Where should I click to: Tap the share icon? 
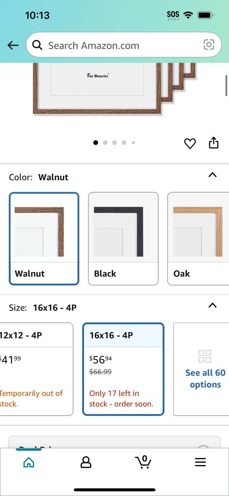coord(214,143)
